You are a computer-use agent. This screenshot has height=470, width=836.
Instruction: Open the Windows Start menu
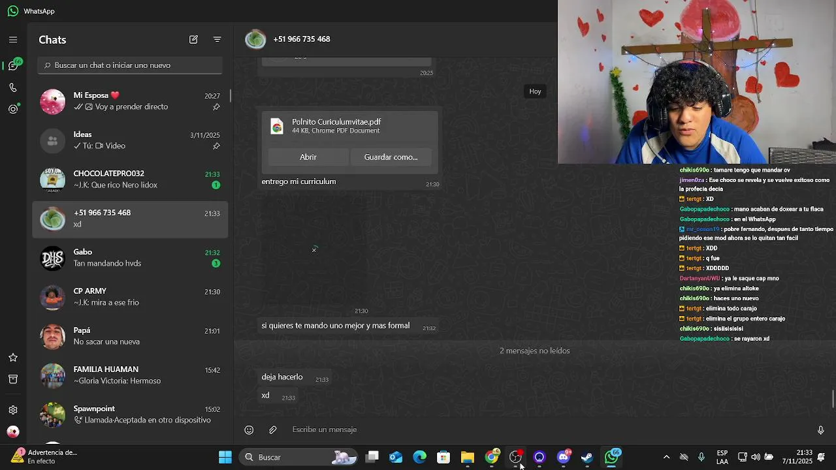point(225,458)
